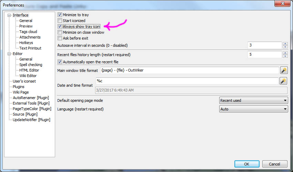Select Hotkeys in preferences tree
The height and width of the screenshot is (172, 293).
26,43
